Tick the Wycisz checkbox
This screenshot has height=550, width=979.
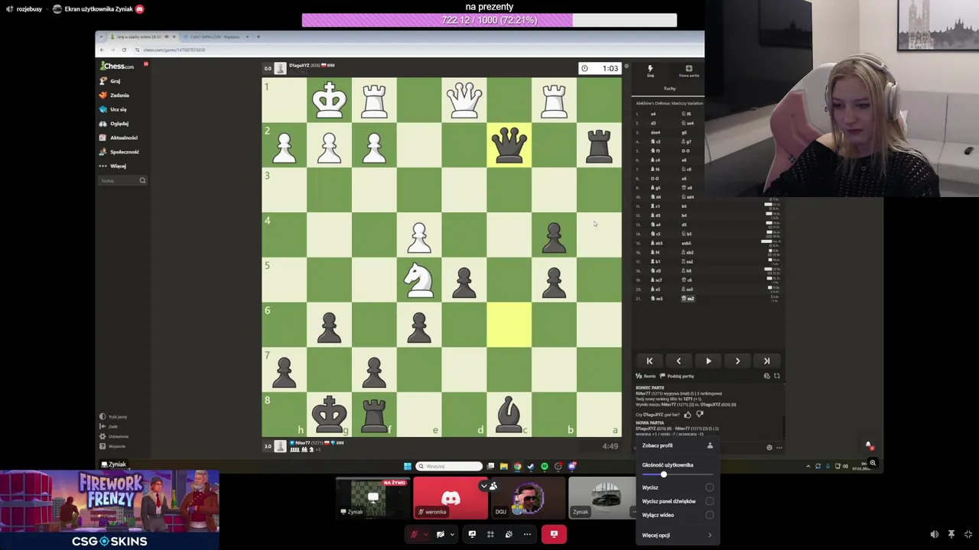pos(710,487)
